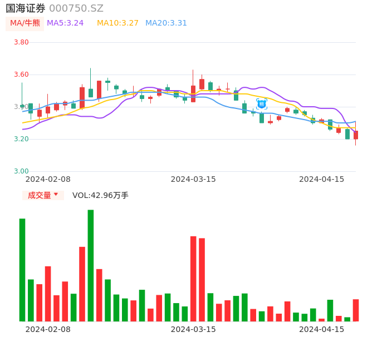Click the 2024-02-08 date label under the volume chart
This screenshot has height=337, width=382.
pos(48,329)
